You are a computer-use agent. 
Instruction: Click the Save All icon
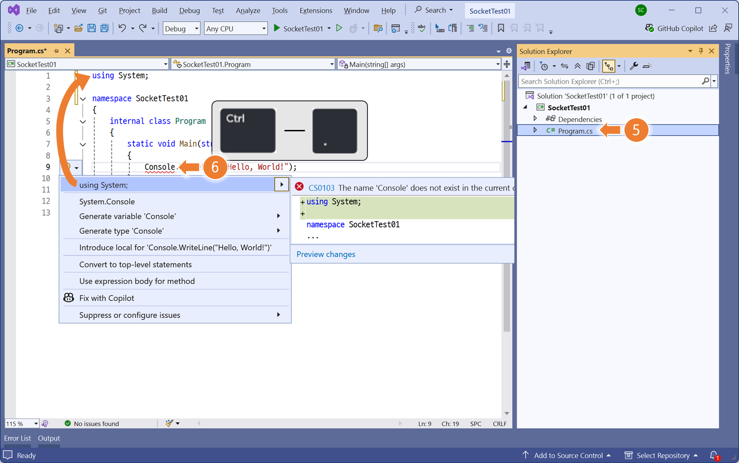click(x=105, y=28)
